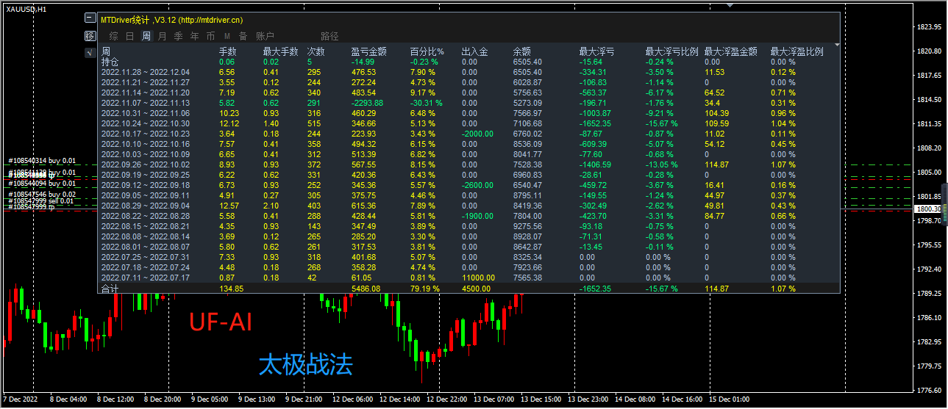Click the chart order label #108547546 buy 0.02

point(42,195)
